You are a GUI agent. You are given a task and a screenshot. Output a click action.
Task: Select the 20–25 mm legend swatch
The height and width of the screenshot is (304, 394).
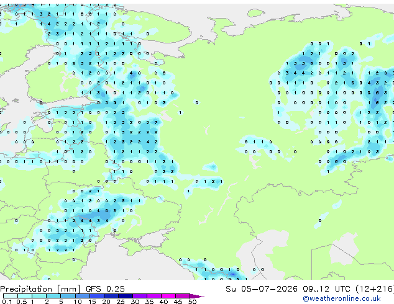[x=111, y=296]
